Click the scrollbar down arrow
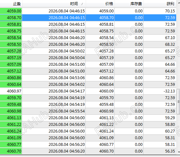This screenshot has width=180, height=157. point(179,152)
